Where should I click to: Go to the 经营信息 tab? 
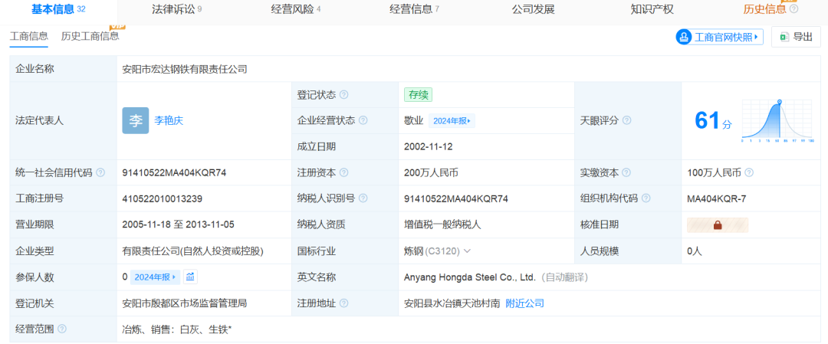coord(415,9)
